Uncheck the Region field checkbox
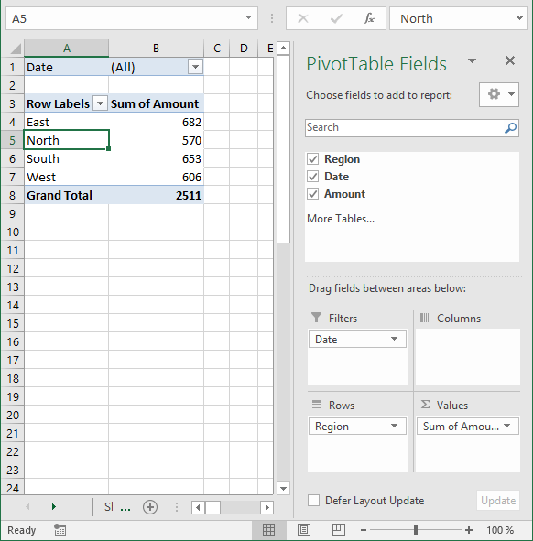Viewport: 533px width, 541px height. [x=313, y=159]
